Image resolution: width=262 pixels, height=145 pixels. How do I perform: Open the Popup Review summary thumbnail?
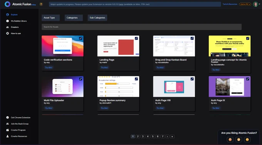click(118, 86)
